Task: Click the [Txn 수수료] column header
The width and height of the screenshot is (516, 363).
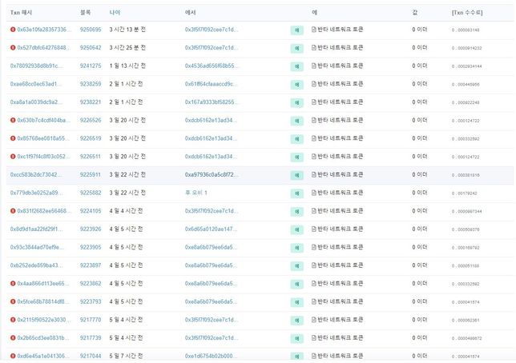Action: [468, 13]
